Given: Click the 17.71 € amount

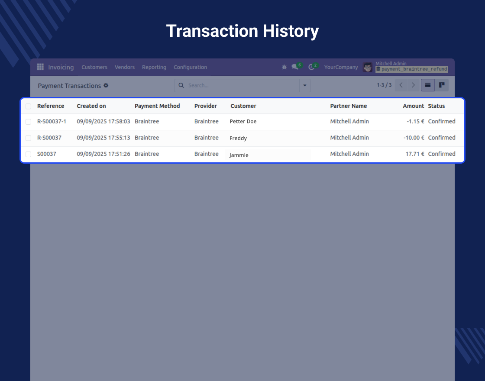Looking at the screenshot, I should (415, 154).
